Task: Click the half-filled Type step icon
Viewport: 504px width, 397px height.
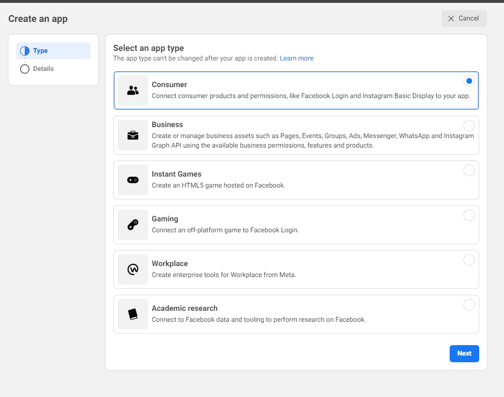Action: (25, 51)
